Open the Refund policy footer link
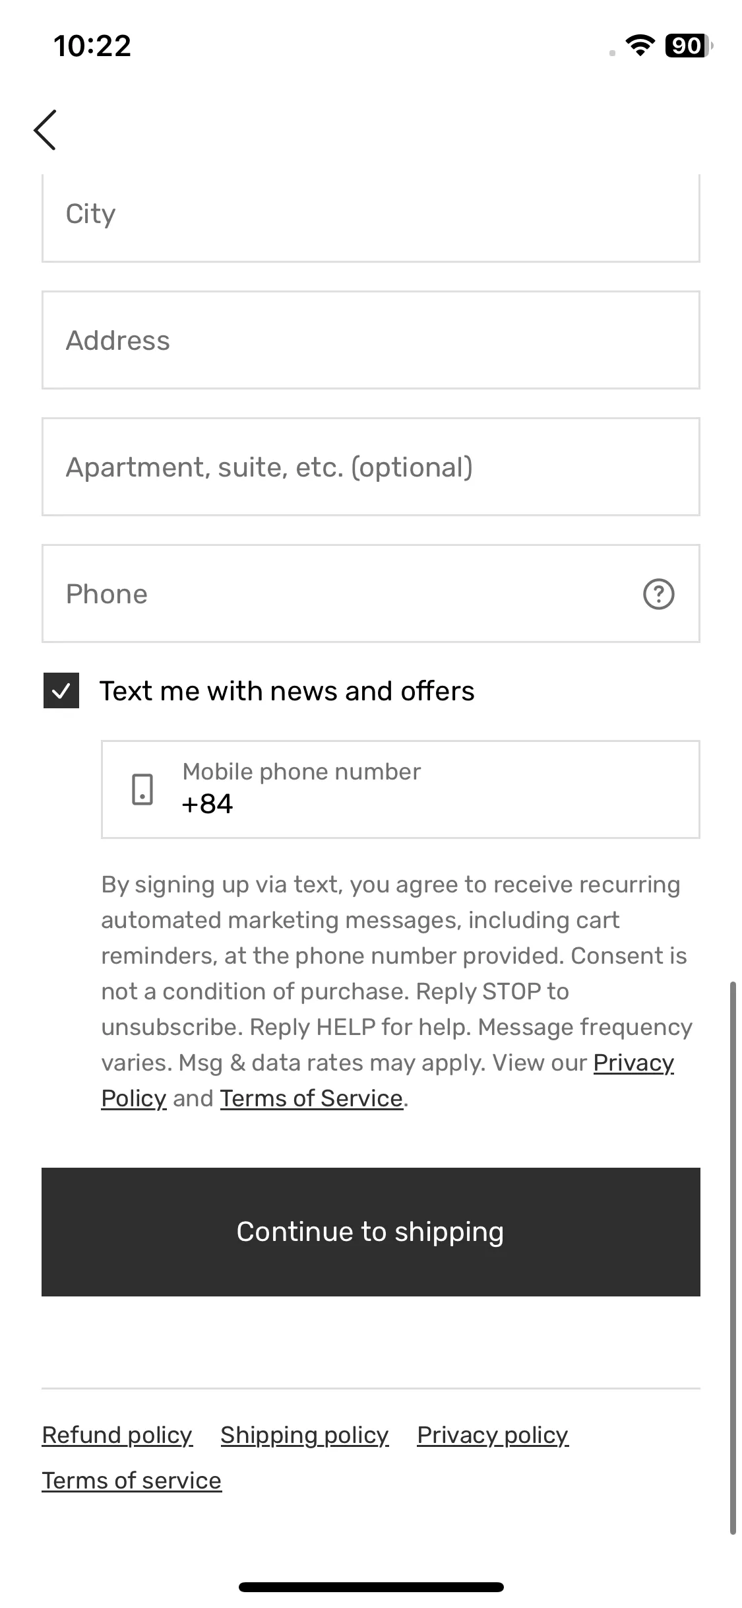This screenshot has height=1608, width=742. (x=117, y=1435)
